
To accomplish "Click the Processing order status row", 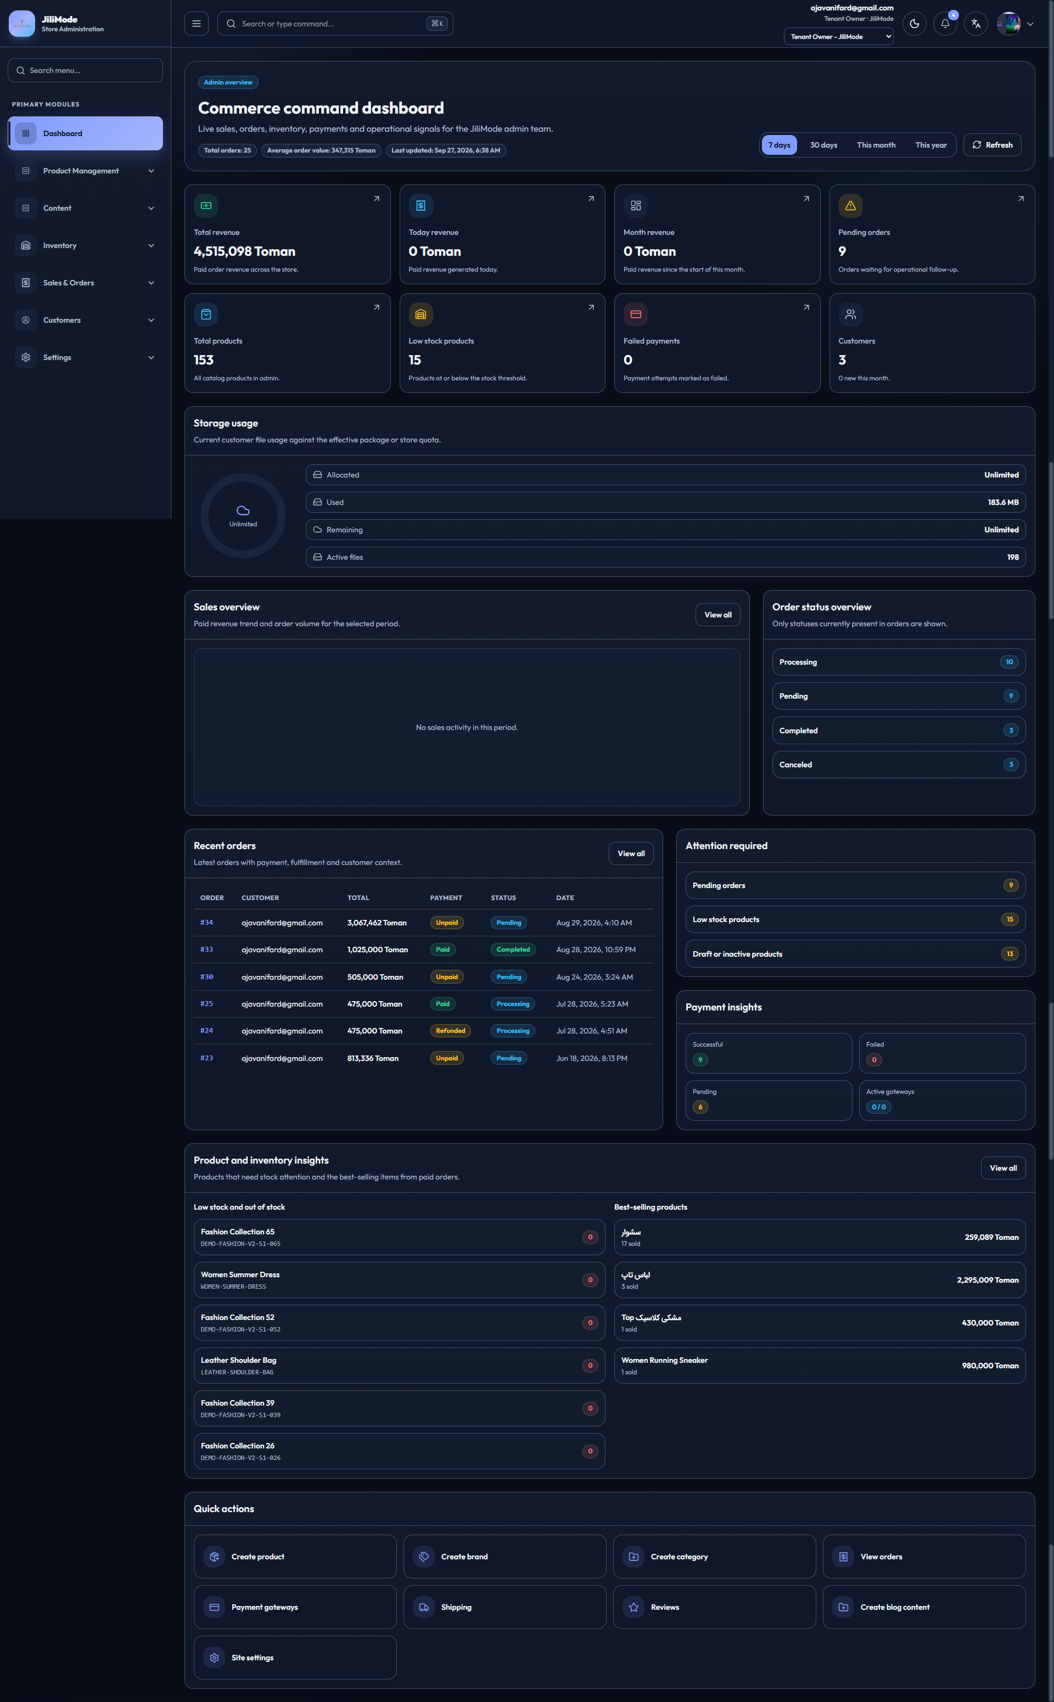I will [x=899, y=662].
